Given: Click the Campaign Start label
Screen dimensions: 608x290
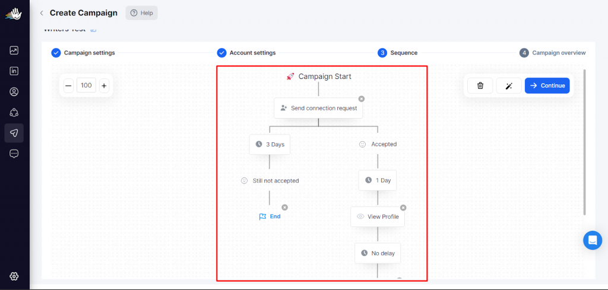Looking at the screenshot, I should [325, 77].
